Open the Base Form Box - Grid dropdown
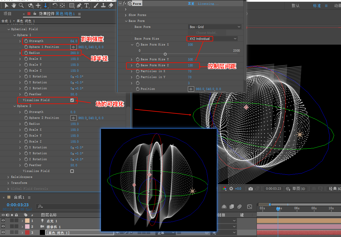The width and height of the screenshot is (341, 237). coord(215,27)
